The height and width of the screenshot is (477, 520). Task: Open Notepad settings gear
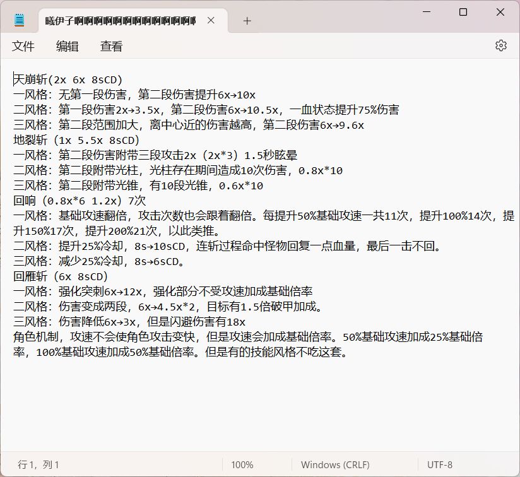[501, 45]
